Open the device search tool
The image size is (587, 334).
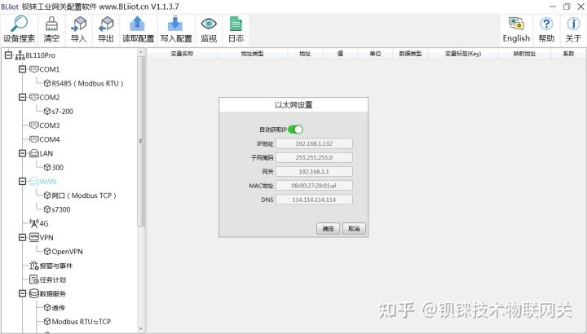click(19, 29)
